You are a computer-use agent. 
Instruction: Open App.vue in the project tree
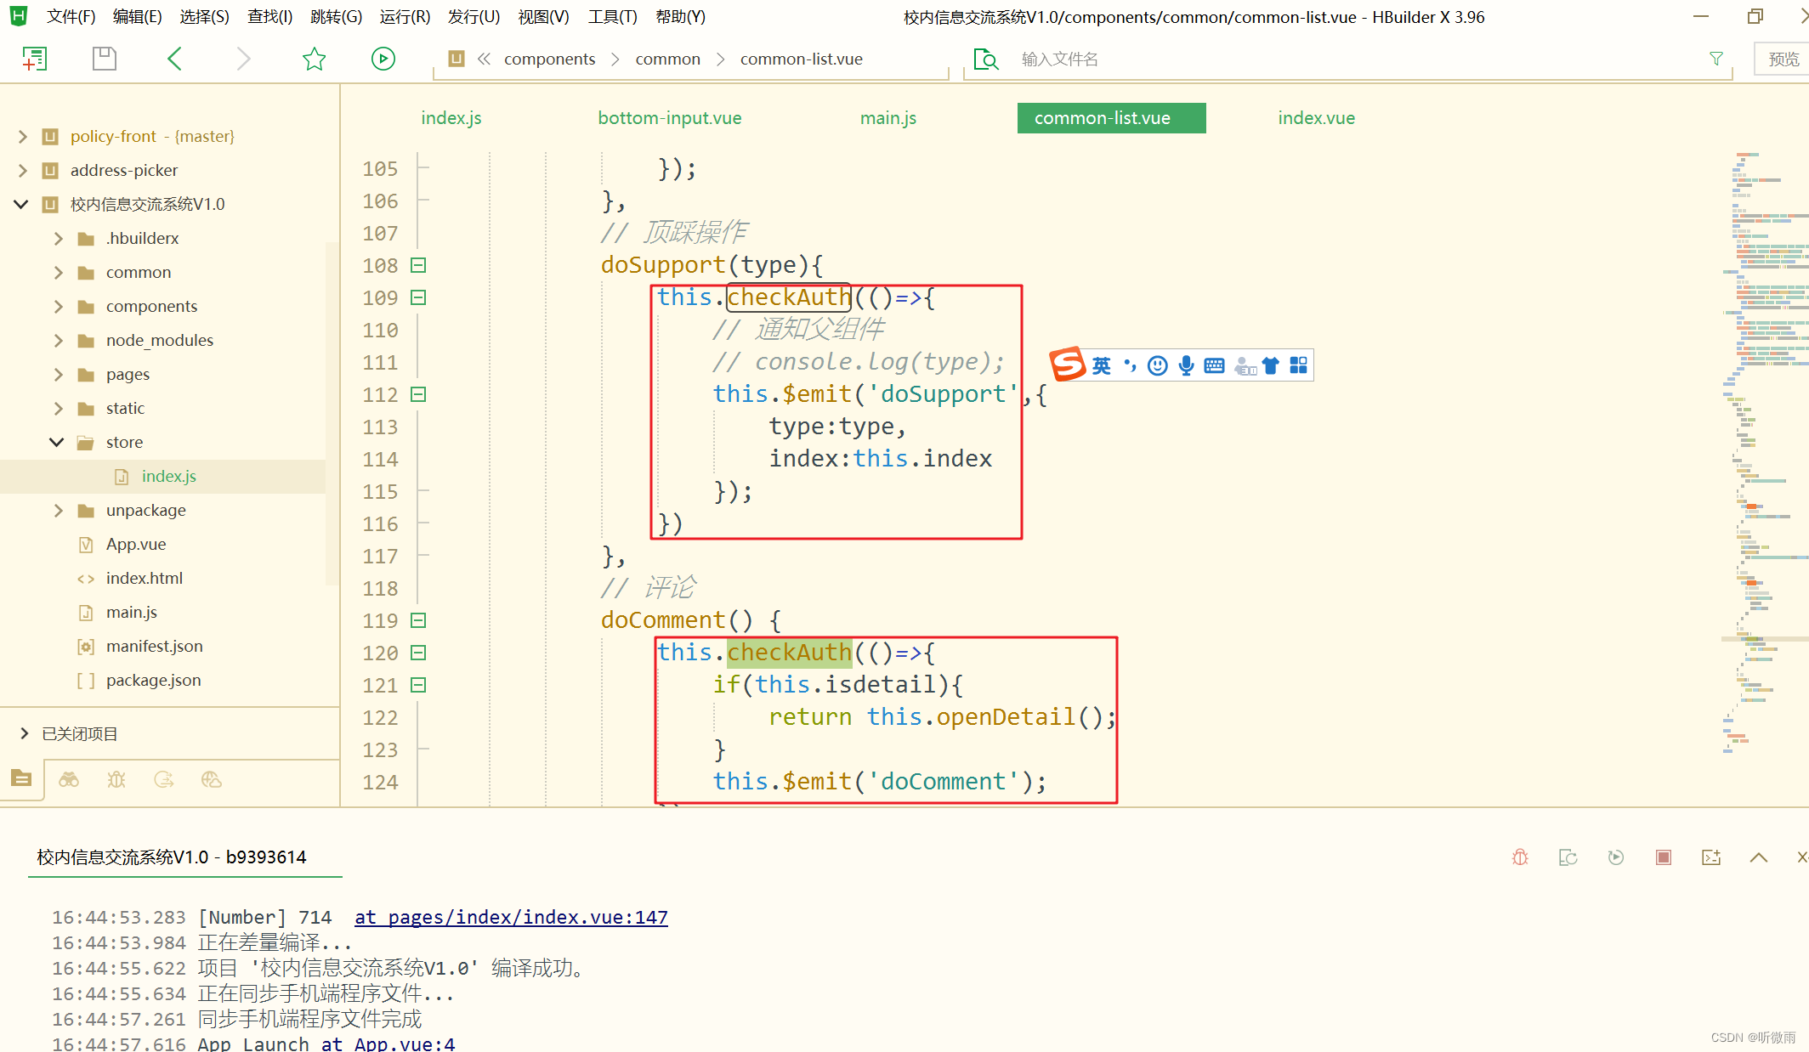tap(136, 544)
